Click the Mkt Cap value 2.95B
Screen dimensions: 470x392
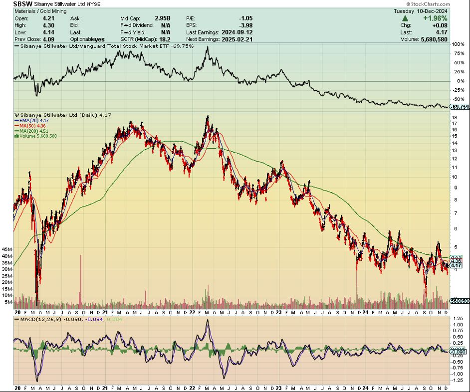click(163, 18)
